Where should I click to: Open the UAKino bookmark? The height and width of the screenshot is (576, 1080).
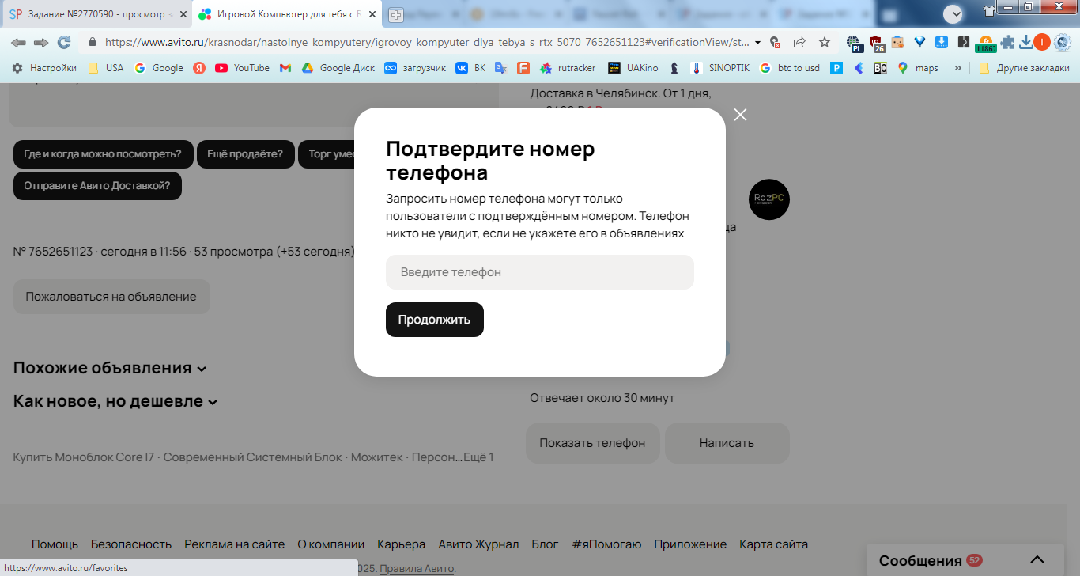point(633,68)
